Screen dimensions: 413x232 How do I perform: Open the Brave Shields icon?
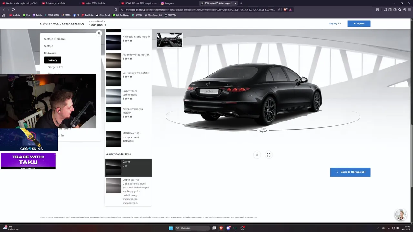click(x=285, y=10)
